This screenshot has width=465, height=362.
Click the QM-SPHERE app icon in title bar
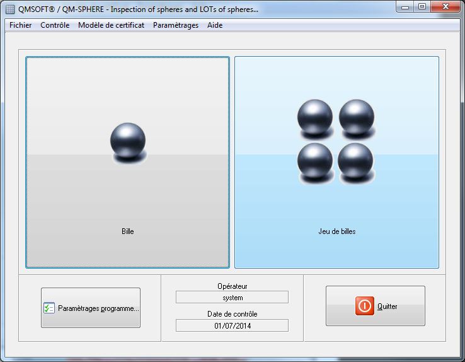[x=10, y=9]
